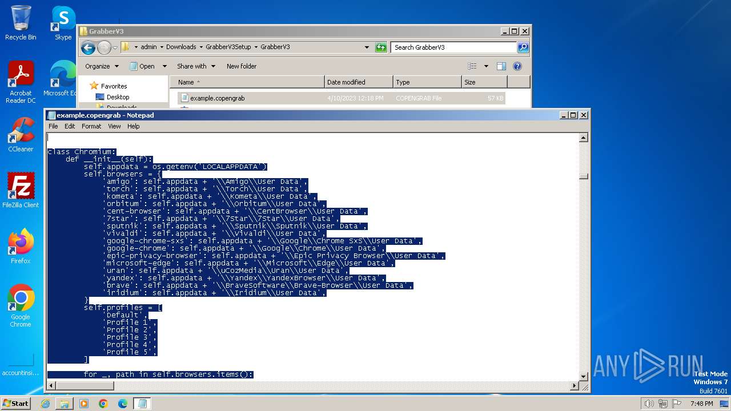Open the Share with dropdown
Image resolution: width=731 pixels, height=411 pixels.
pyautogui.click(x=196, y=66)
